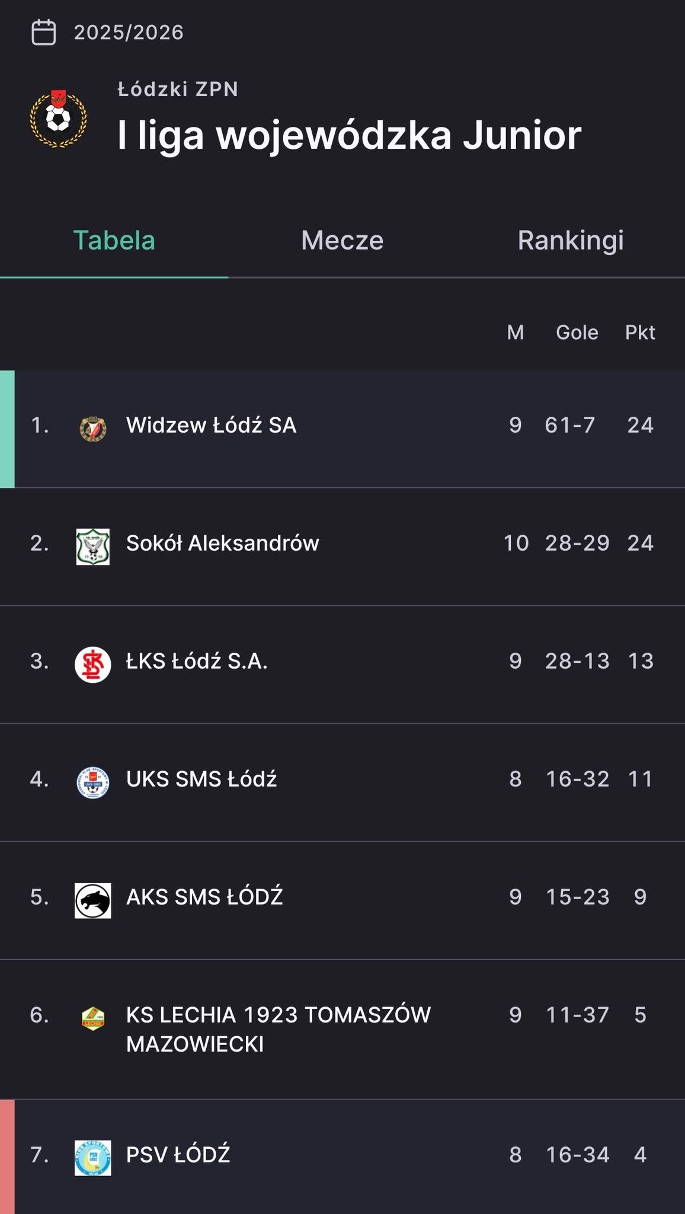Tap the Sokół Aleksandrów club logo
The width and height of the screenshot is (685, 1214).
click(93, 546)
